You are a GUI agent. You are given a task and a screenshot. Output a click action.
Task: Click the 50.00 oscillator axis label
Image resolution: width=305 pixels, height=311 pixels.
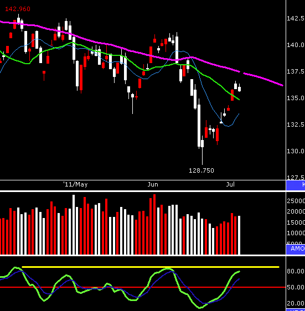pyautogui.click(x=296, y=287)
